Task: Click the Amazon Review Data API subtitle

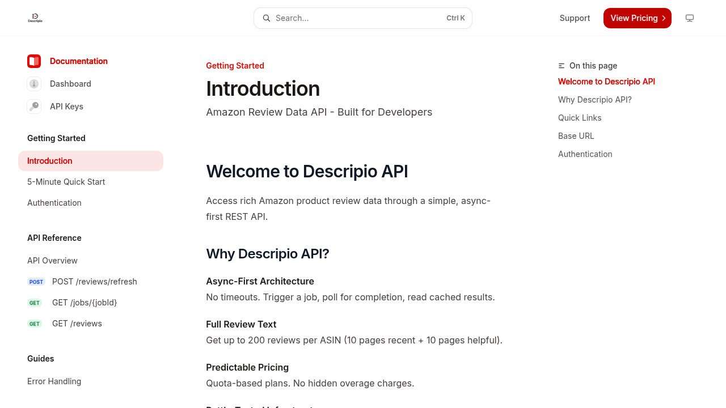Action: [319, 112]
